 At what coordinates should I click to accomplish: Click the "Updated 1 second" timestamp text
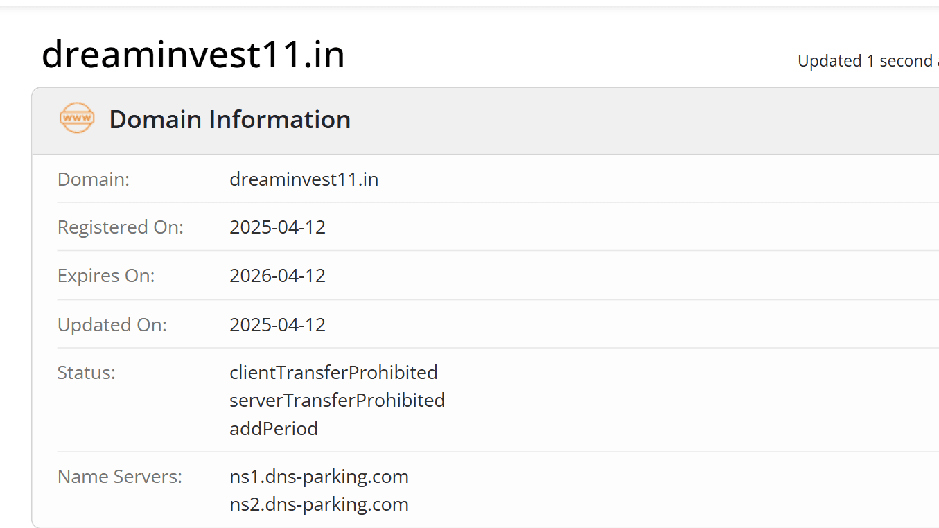coord(868,61)
